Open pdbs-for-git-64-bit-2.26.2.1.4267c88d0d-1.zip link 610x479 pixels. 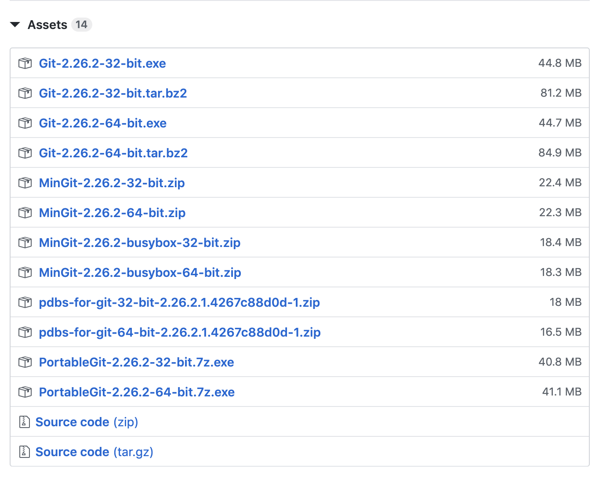(180, 332)
